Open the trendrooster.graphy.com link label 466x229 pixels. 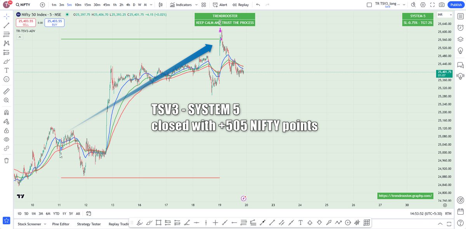405,196
